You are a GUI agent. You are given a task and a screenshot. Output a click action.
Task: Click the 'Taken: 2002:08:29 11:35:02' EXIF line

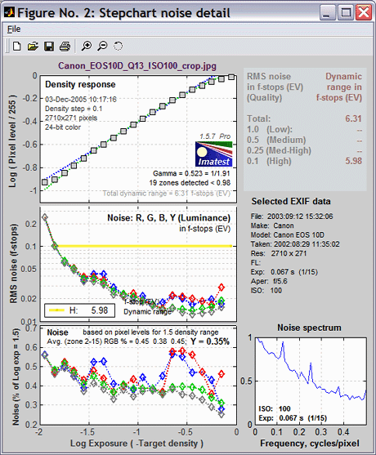click(295, 244)
